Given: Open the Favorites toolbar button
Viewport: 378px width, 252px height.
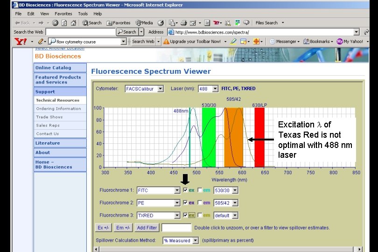Looking at the screenshot, I should [x=118, y=23].
